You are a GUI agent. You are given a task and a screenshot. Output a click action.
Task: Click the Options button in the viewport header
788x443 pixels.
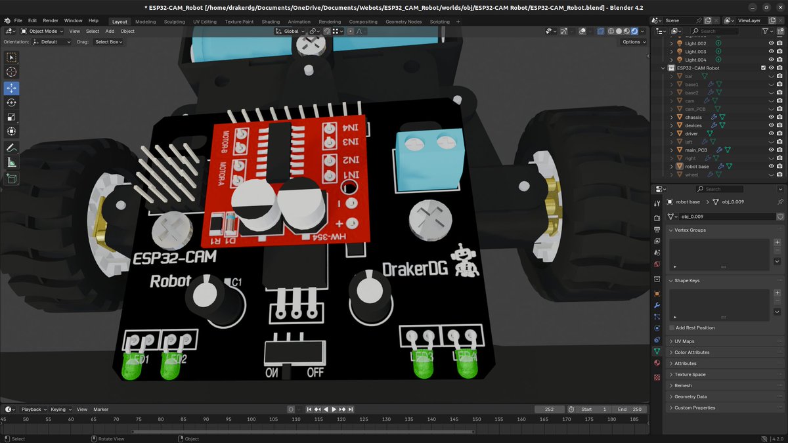(x=632, y=41)
